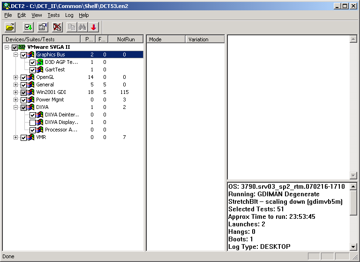The image size is (360, 262).
Task: Click the VMware SVGA II device card icon
Action: click(22, 47)
